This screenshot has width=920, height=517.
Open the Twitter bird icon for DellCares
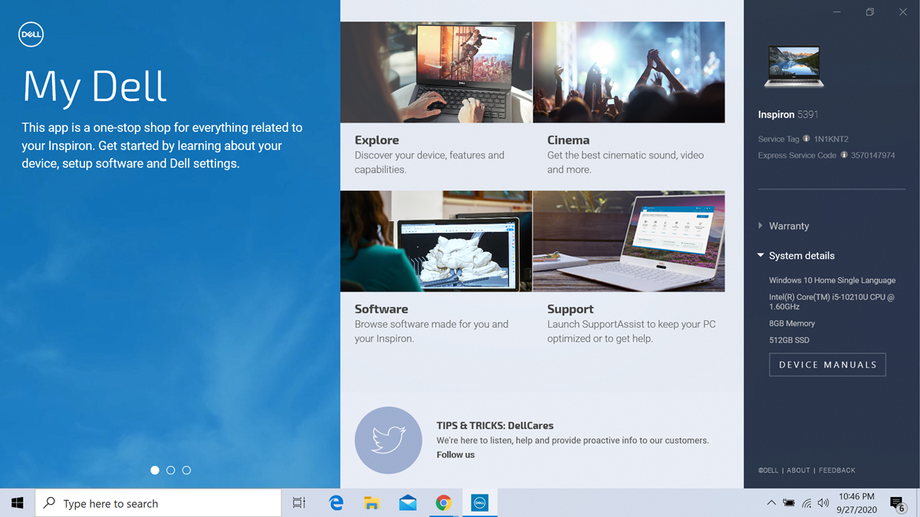coord(388,440)
